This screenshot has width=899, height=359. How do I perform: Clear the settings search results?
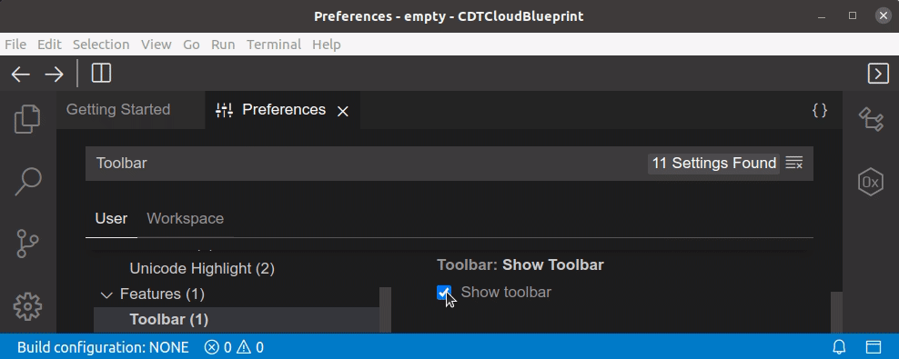tap(794, 164)
